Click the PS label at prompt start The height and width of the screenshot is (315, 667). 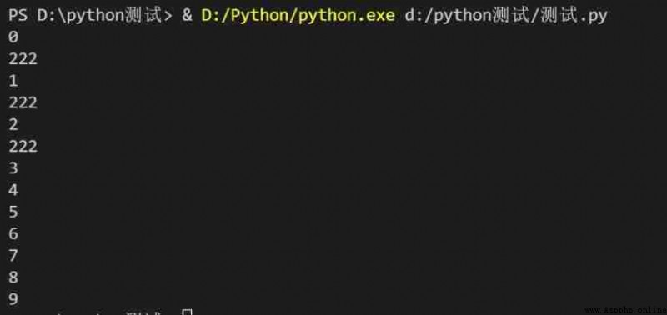coord(18,16)
